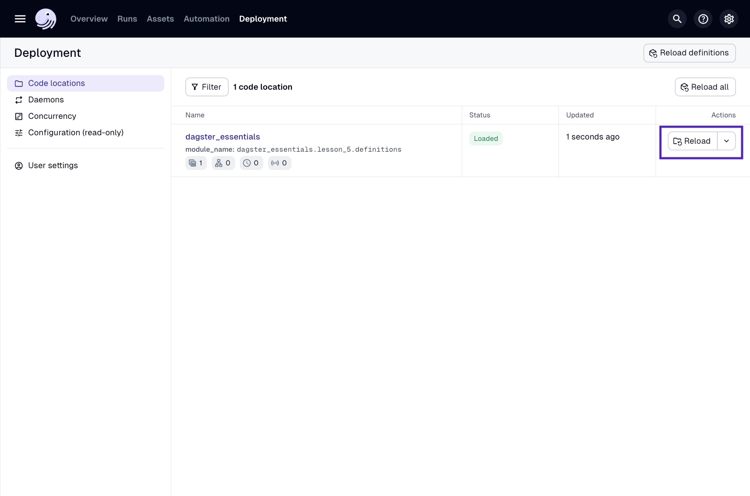
Task: Click the Dagster logo icon
Action: coord(46,19)
